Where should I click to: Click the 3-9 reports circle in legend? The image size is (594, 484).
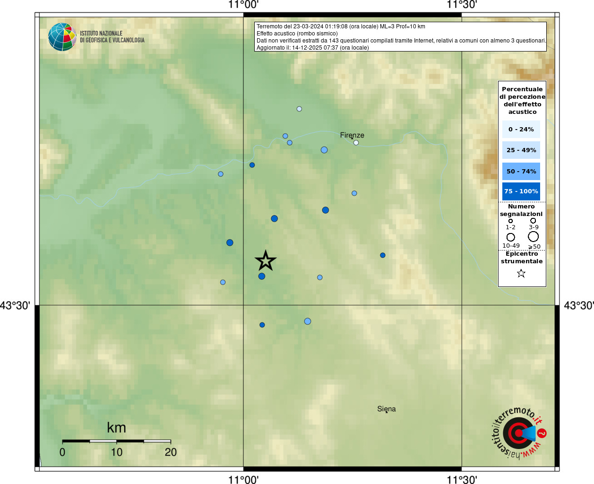pos(533,221)
